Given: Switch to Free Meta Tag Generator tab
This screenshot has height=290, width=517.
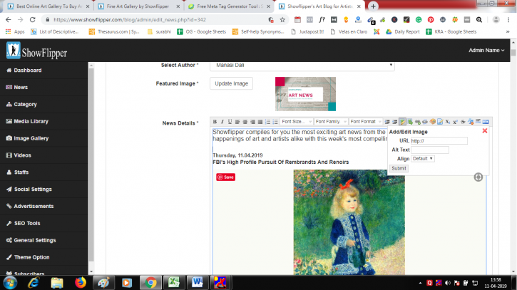Looking at the screenshot, I should coord(229,6).
